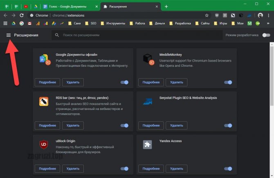Open the Chrome three-dot menu
Image resolution: width=274 pixels, height=178 pixels.
(269, 15)
